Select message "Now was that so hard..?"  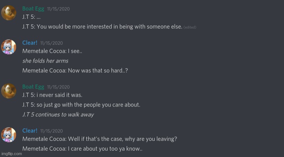coord(75,70)
